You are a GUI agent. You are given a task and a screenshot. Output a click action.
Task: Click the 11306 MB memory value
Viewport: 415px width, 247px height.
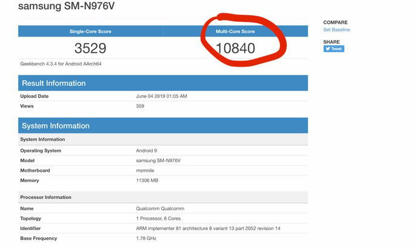click(x=147, y=180)
